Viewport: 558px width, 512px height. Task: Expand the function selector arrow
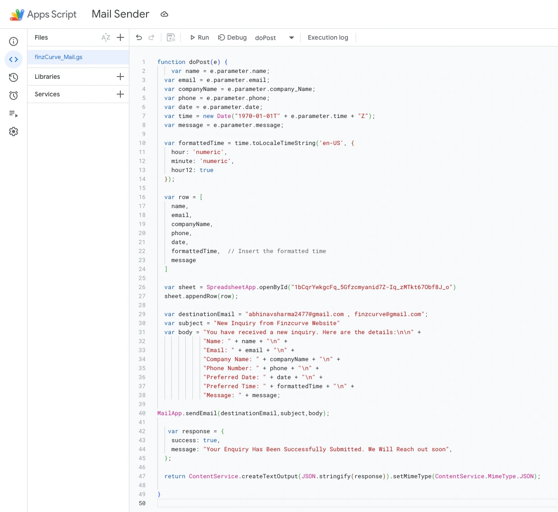[x=291, y=38]
